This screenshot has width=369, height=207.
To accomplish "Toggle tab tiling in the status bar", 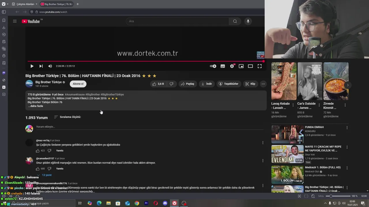I will point(306,196).
